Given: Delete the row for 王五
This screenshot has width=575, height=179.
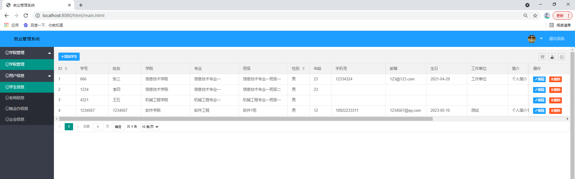Looking at the screenshot, I should pos(556,100).
